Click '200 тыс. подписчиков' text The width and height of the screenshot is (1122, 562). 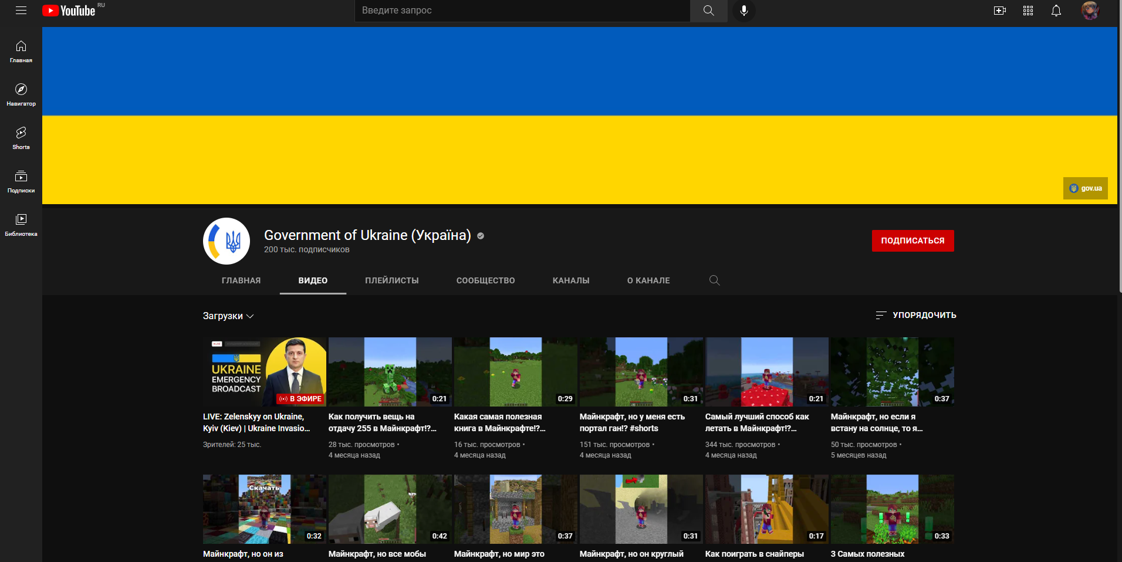(x=306, y=250)
